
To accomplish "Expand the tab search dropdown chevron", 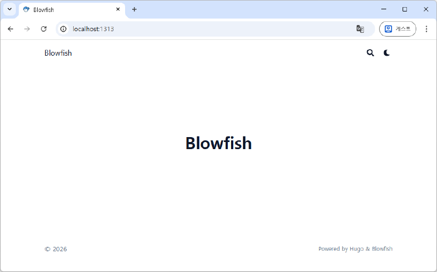I will click(9, 9).
